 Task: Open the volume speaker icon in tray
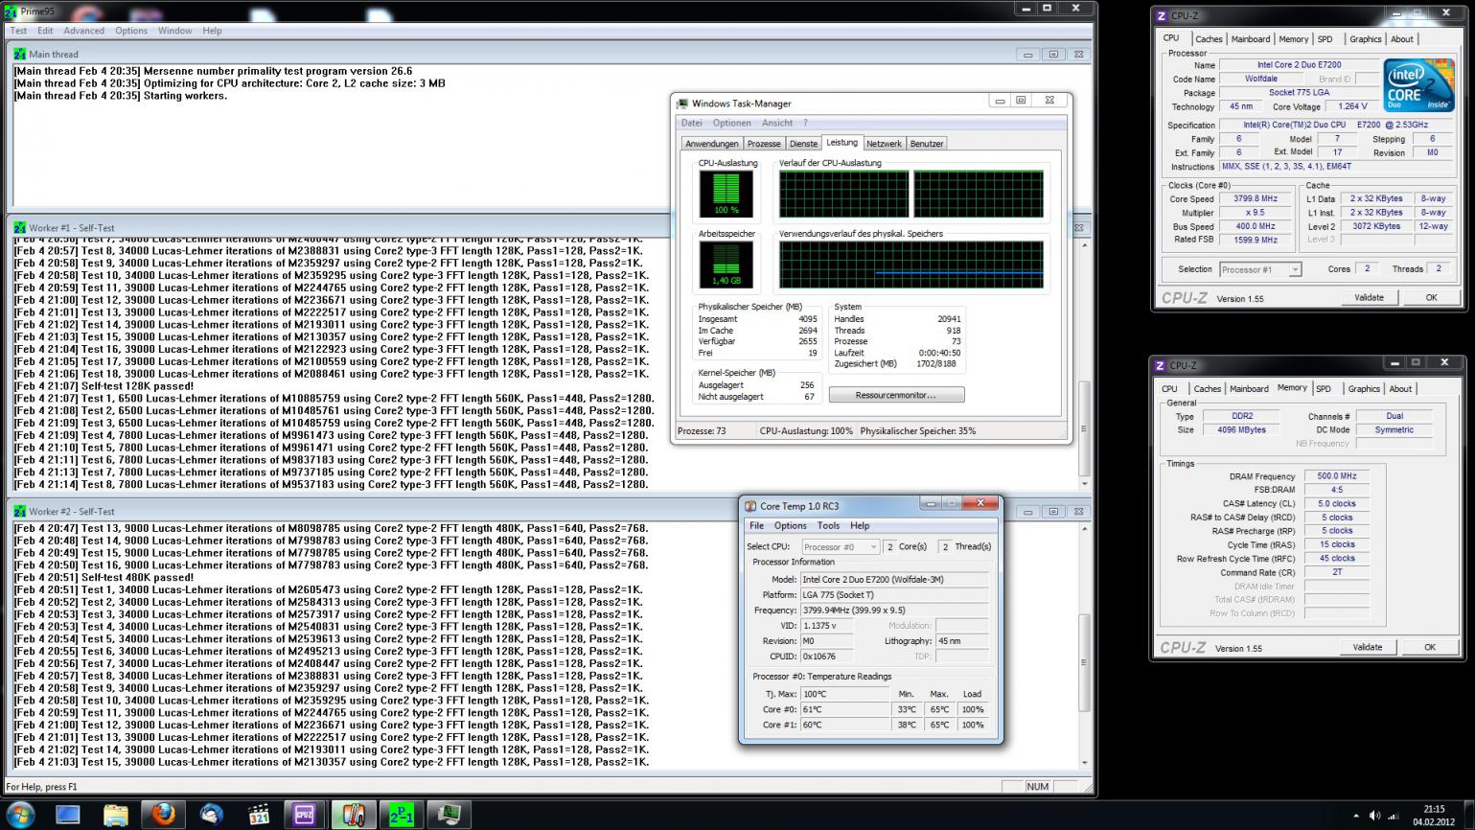[1374, 816]
